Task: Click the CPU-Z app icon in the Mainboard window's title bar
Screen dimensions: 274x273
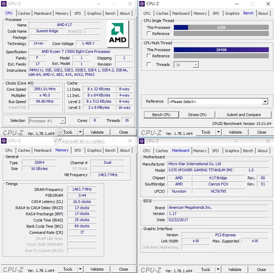Action: [x=142, y=141]
